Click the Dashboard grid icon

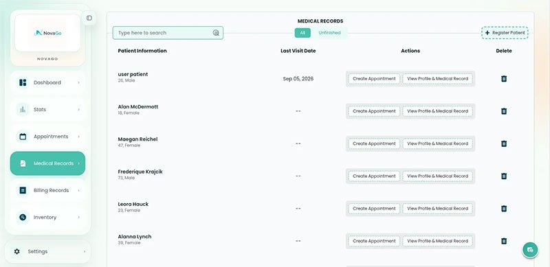pyautogui.click(x=23, y=82)
